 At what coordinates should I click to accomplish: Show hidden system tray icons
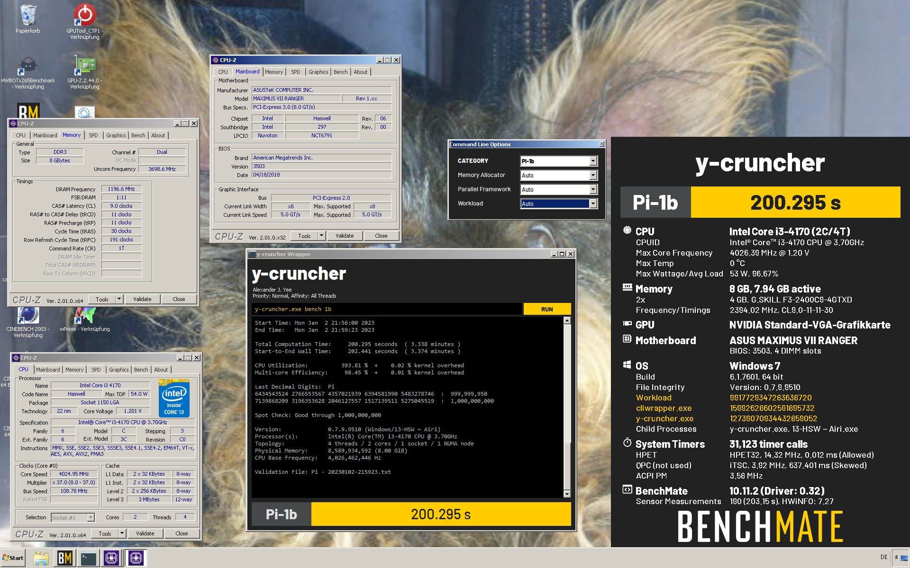pyautogui.click(x=896, y=558)
